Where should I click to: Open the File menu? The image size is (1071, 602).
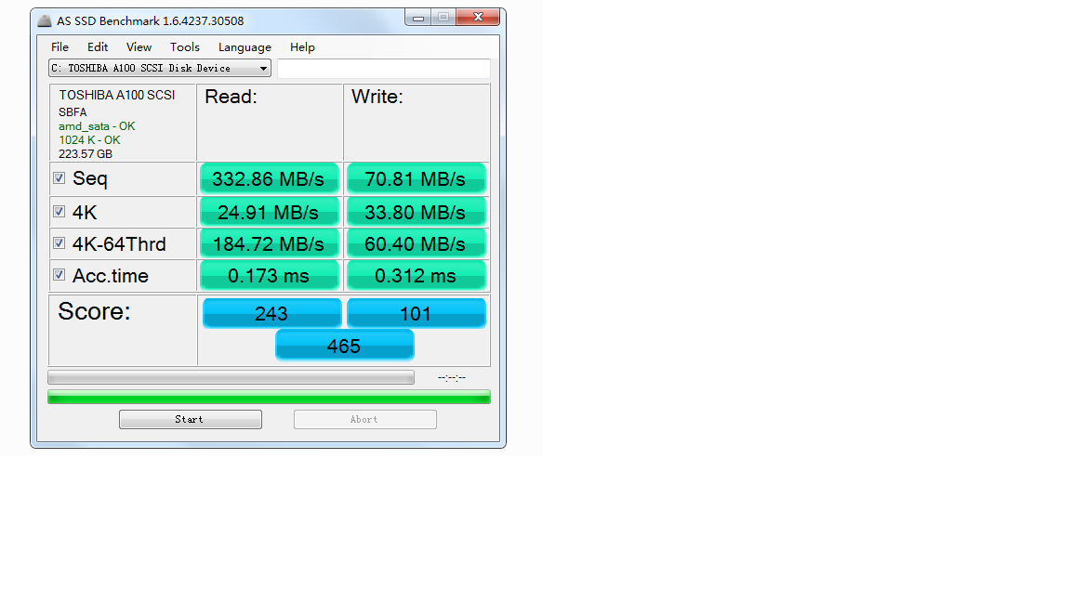[60, 47]
